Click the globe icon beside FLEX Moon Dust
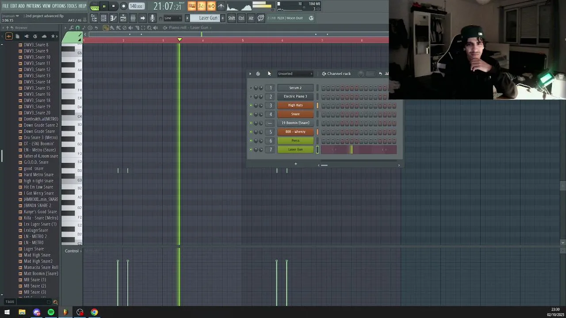This screenshot has height=318, width=566. point(311,18)
